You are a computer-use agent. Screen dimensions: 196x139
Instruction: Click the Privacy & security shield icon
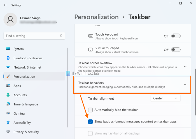point(8,132)
